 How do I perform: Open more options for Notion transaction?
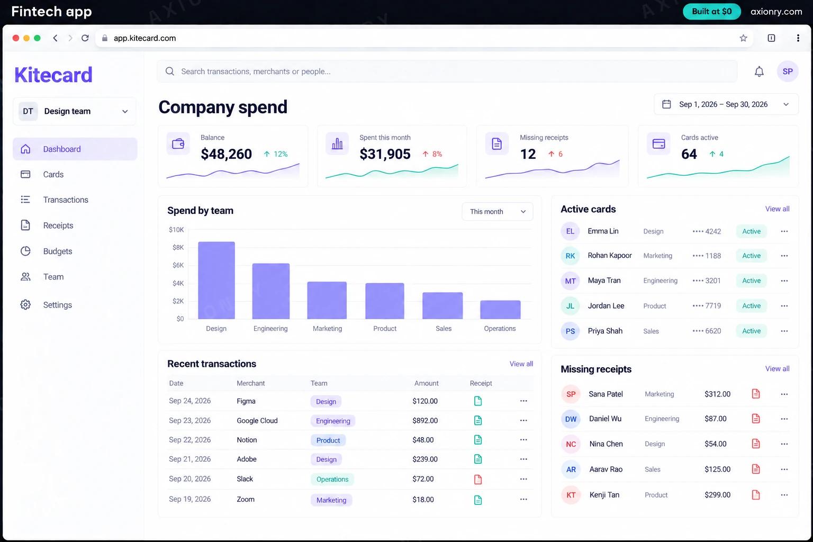[523, 440]
